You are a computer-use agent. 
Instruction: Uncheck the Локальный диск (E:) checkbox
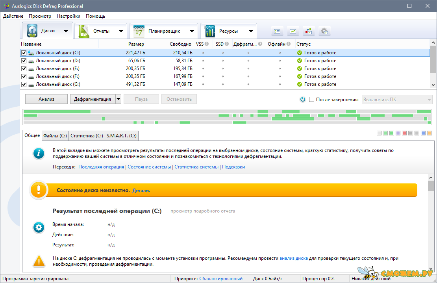[24, 68]
